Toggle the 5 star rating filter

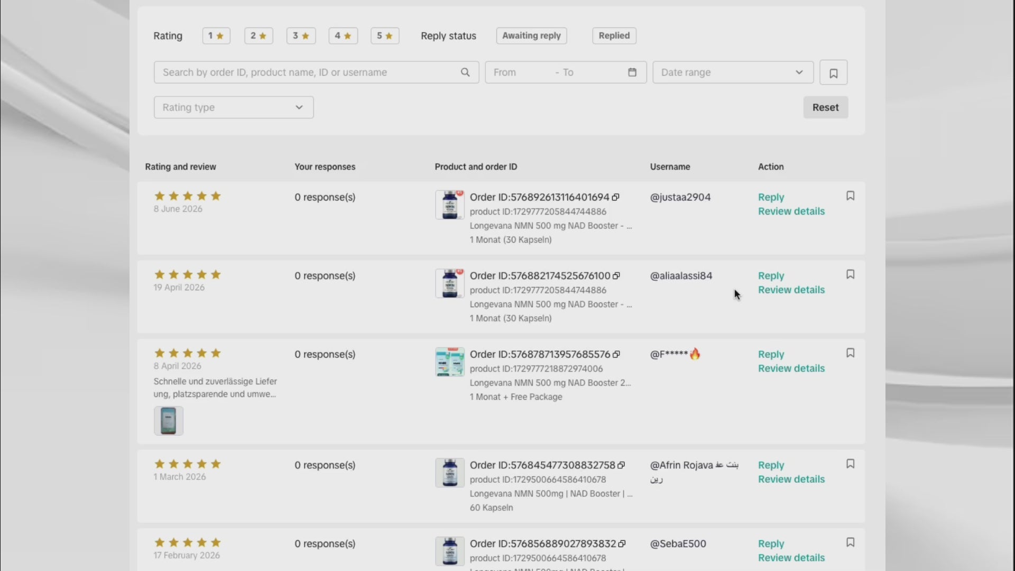[x=385, y=35]
